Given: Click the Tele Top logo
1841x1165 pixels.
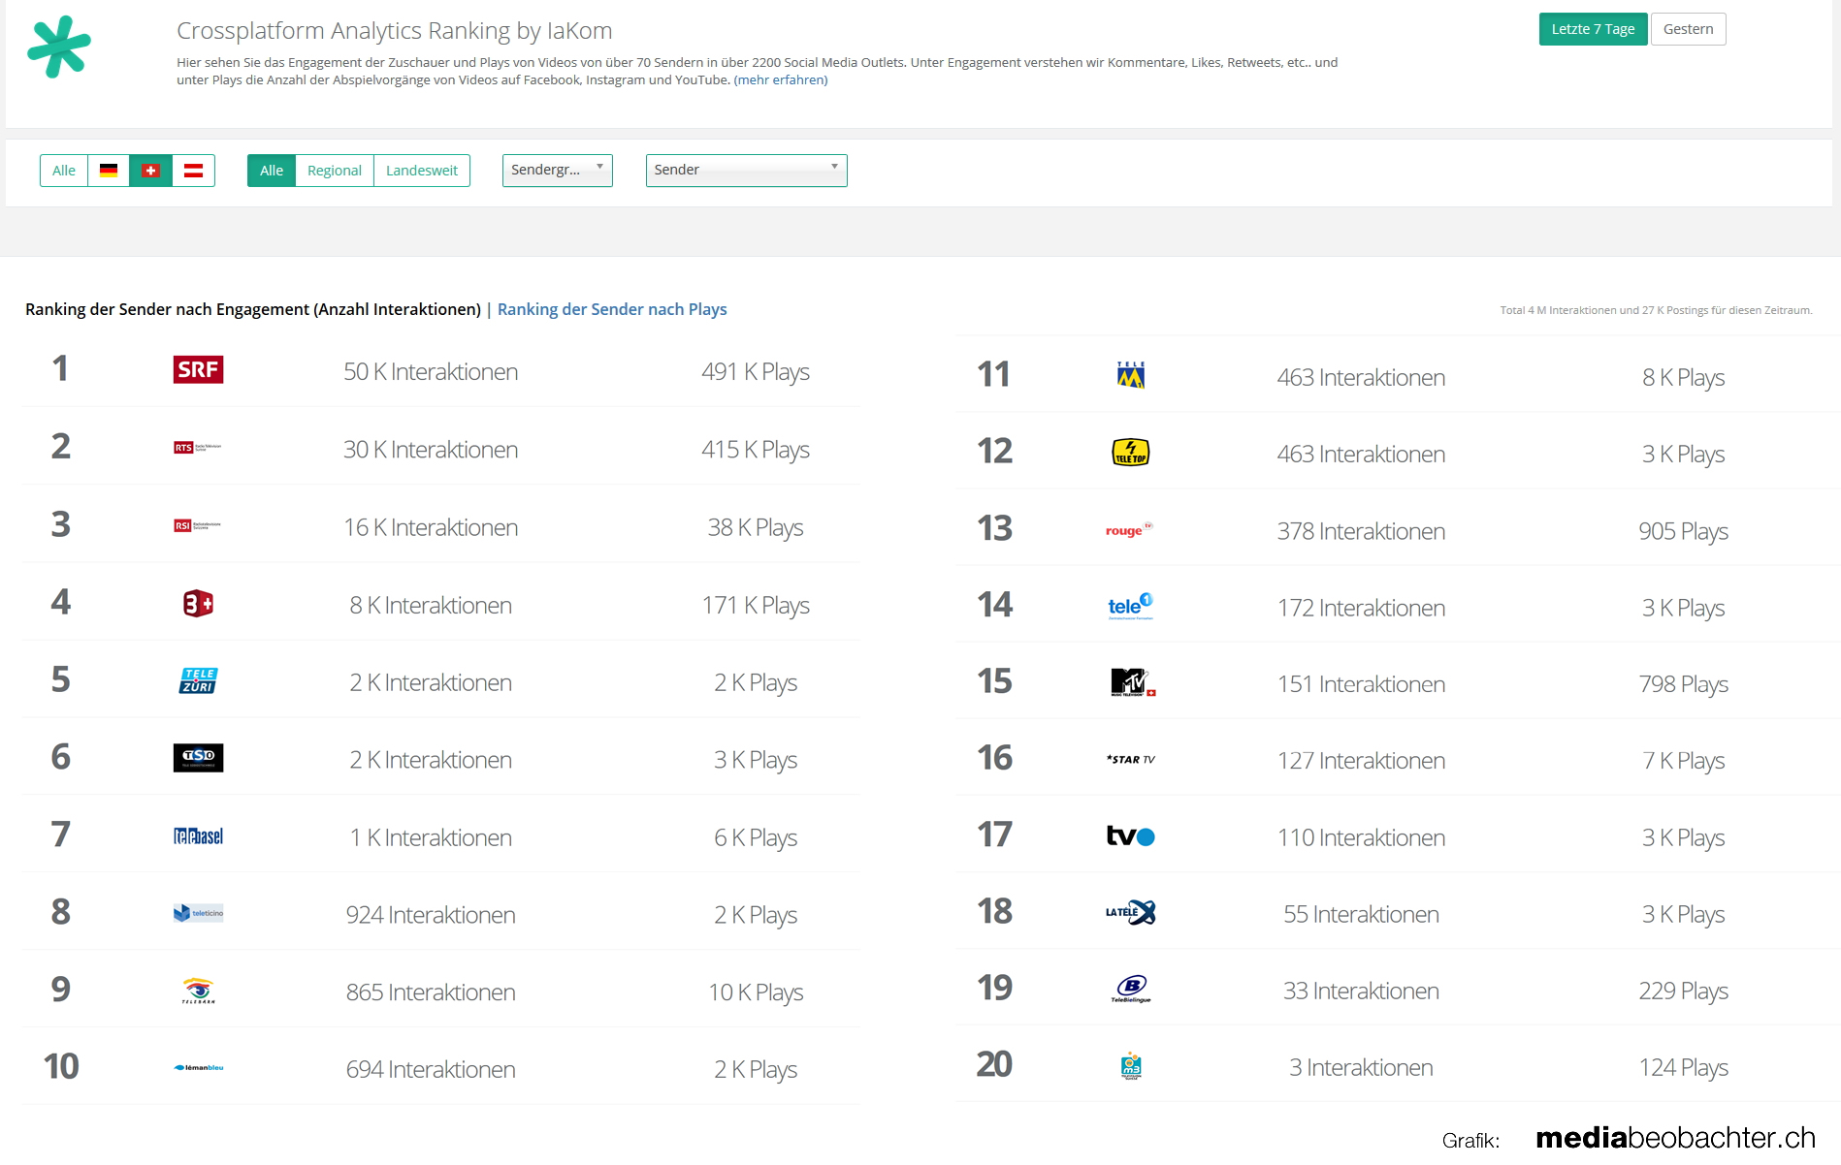Looking at the screenshot, I should 1130,453.
